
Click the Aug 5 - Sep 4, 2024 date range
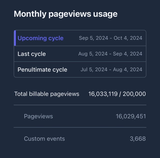(110, 54)
